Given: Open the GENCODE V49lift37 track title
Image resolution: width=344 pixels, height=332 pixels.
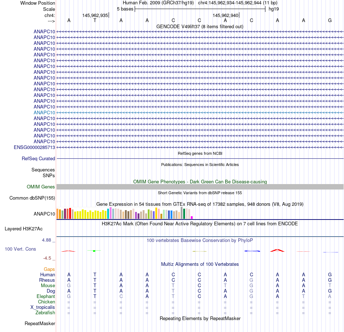Looking at the screenshot, I should point(200,27).
